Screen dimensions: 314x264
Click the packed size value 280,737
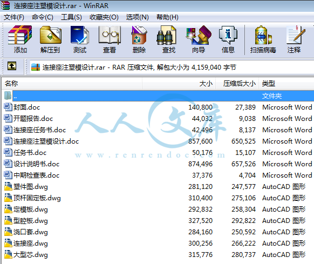(243, 255)
